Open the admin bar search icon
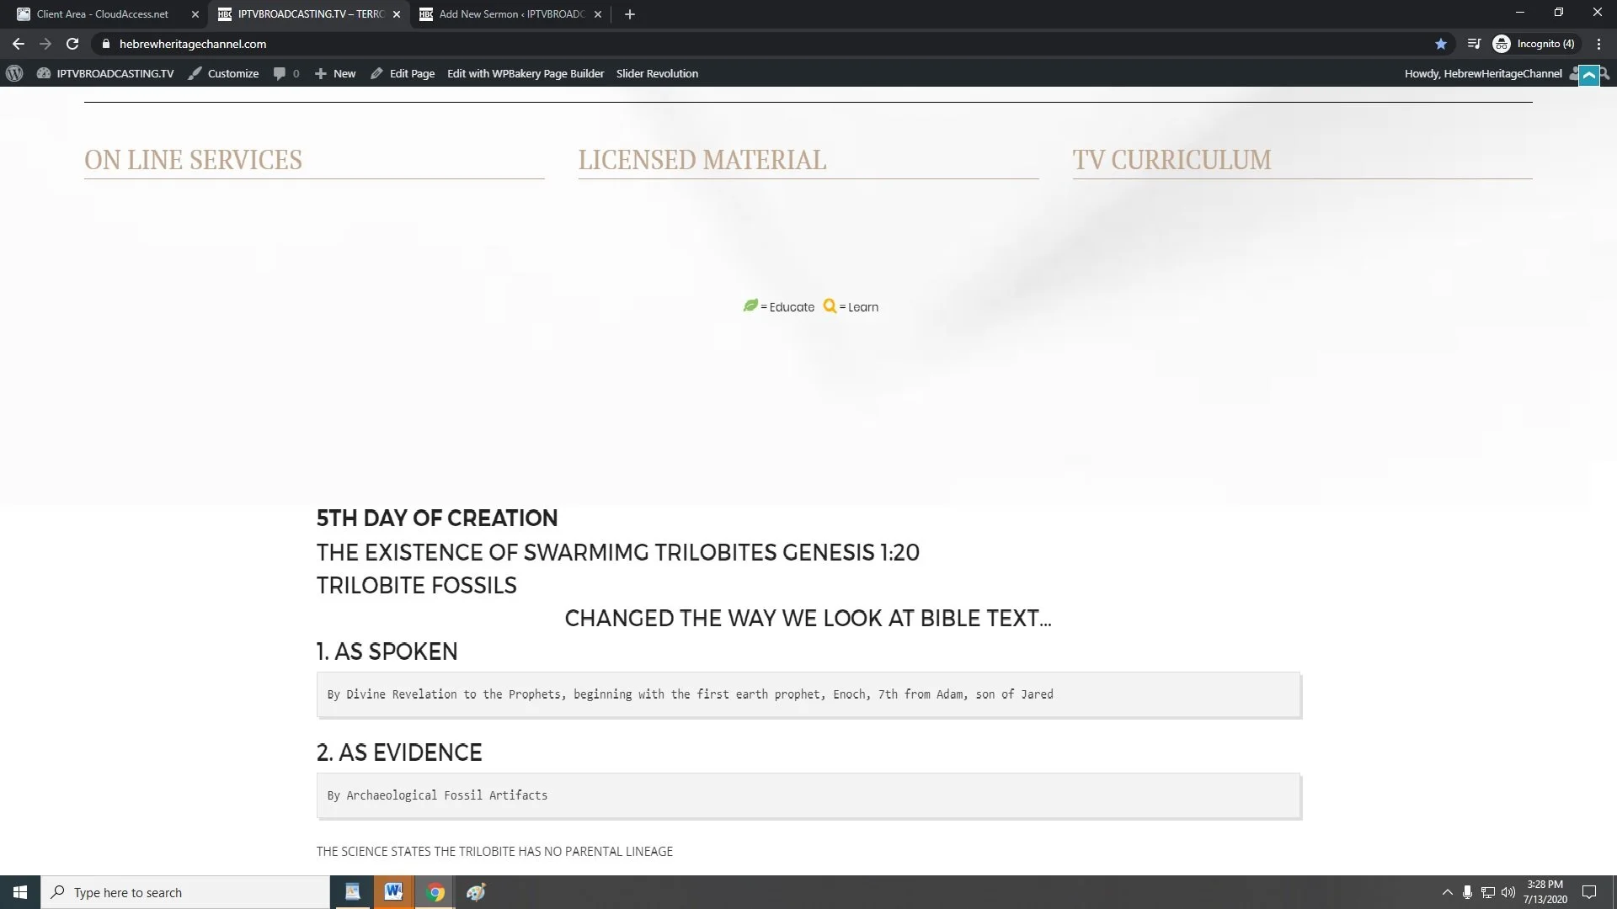The width and height of the screenshot is (1617, 909). 1605,74
